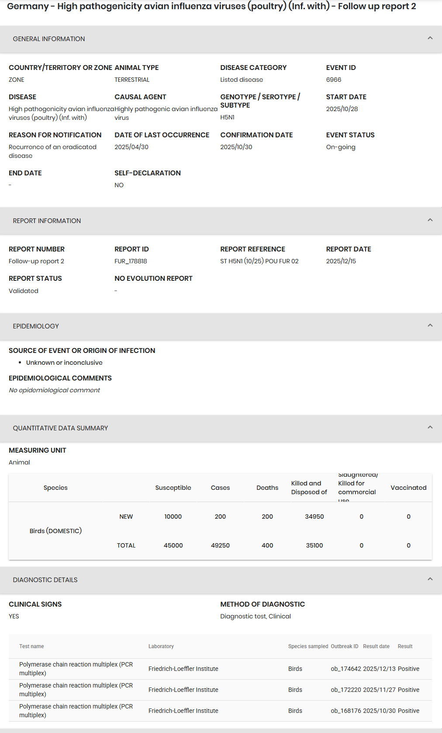Select the confirmation date 2025/10/30
442x733 pixels.
(x=236, y=147)
